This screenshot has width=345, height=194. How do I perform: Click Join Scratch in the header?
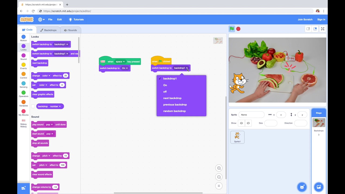tap(305, 19)
